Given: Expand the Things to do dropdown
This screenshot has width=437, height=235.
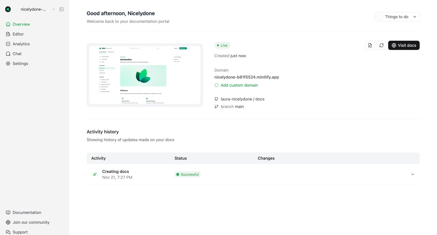Looking at the screenshot, I should point(397,17).
